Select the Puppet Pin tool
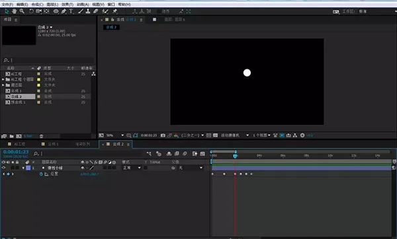This screenshot has height=239, width=397. [114, 11]
